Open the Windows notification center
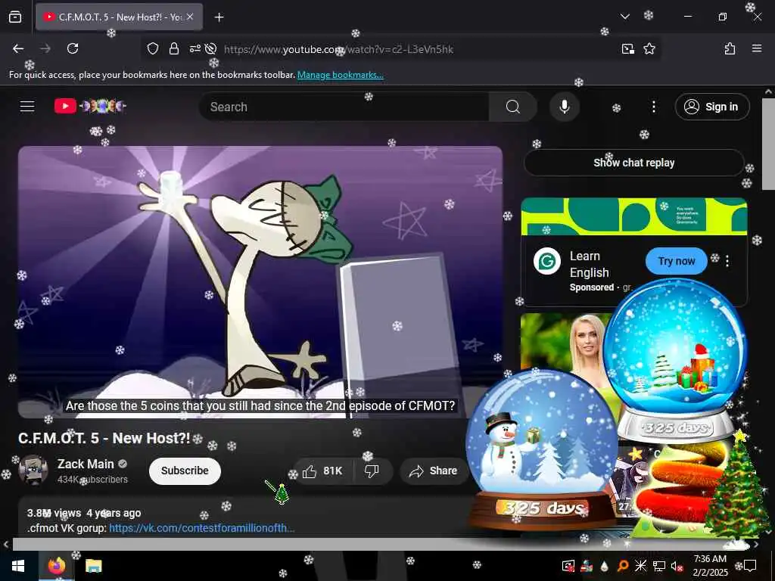775x581 pixels. [750, 566]
